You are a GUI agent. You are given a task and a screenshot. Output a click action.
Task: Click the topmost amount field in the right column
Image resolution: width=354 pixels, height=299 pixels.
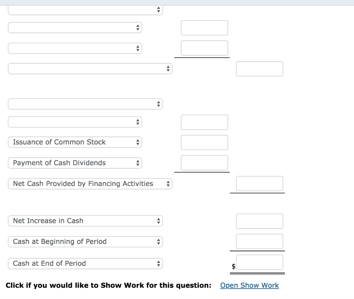(x=204, y=28)
